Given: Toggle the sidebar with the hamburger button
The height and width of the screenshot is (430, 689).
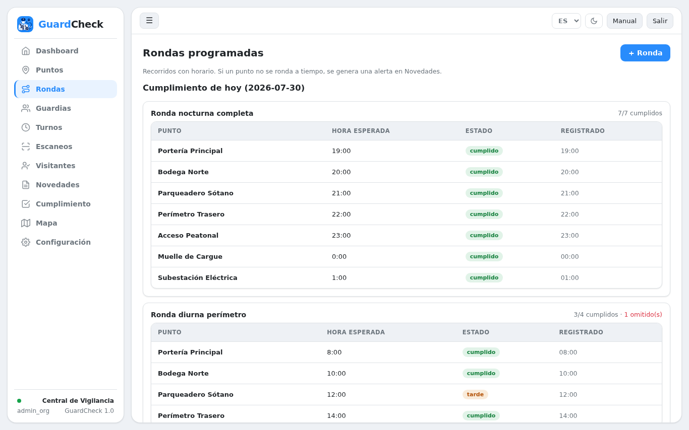Looking at the screenshot, I should pyautogui.click(x=149, y=21).
